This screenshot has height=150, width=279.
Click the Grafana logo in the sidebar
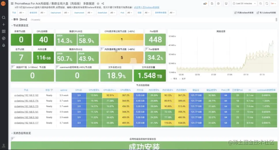pos(3,3)
